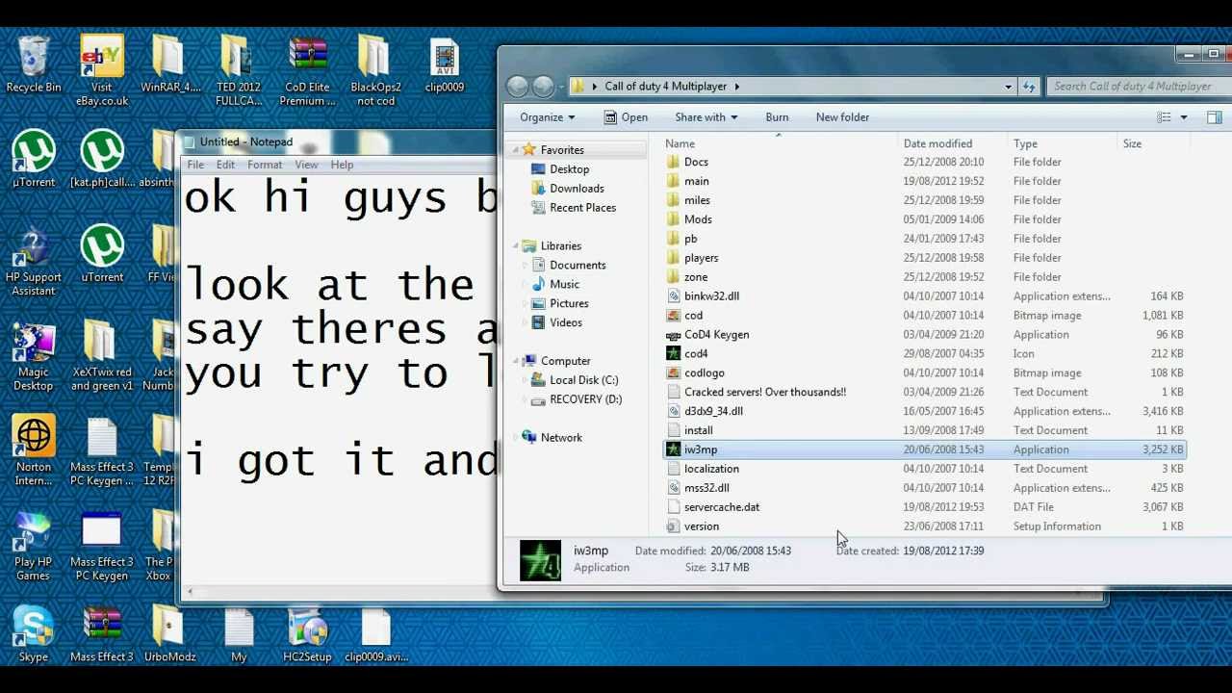Image resolution: width=1232 pixels, height=693 pixels.
Task: Select the CoD4 Keygen application file
Action: coord(716,334)
